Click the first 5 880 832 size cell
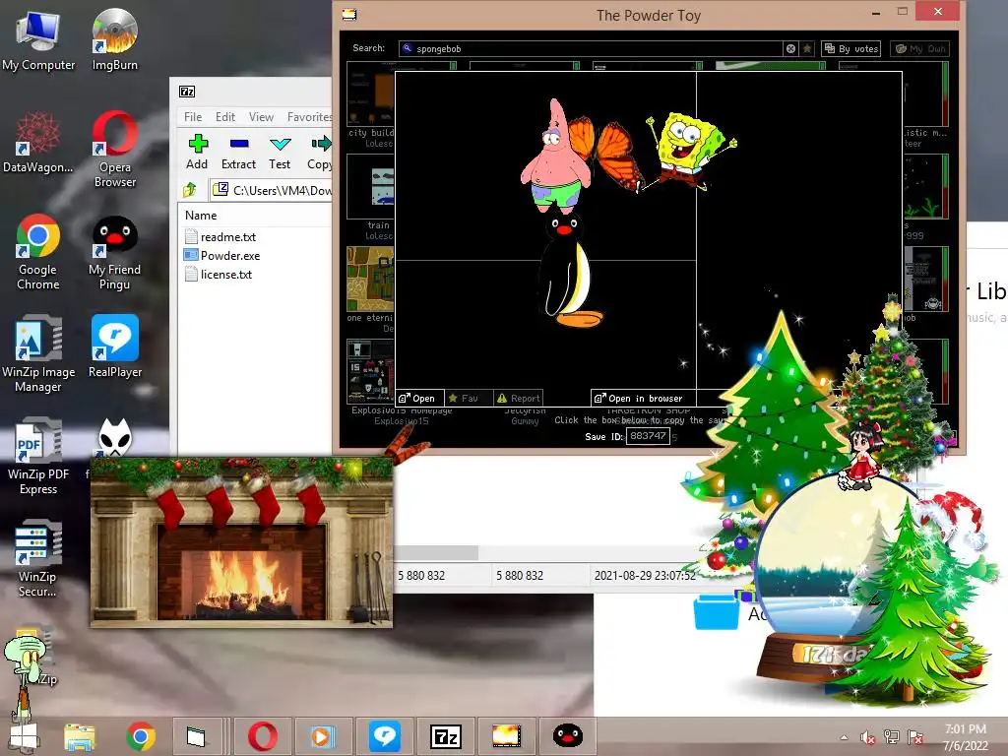Image resolution: width=1008 pixels, height=756 pixels. click(421, 575)
